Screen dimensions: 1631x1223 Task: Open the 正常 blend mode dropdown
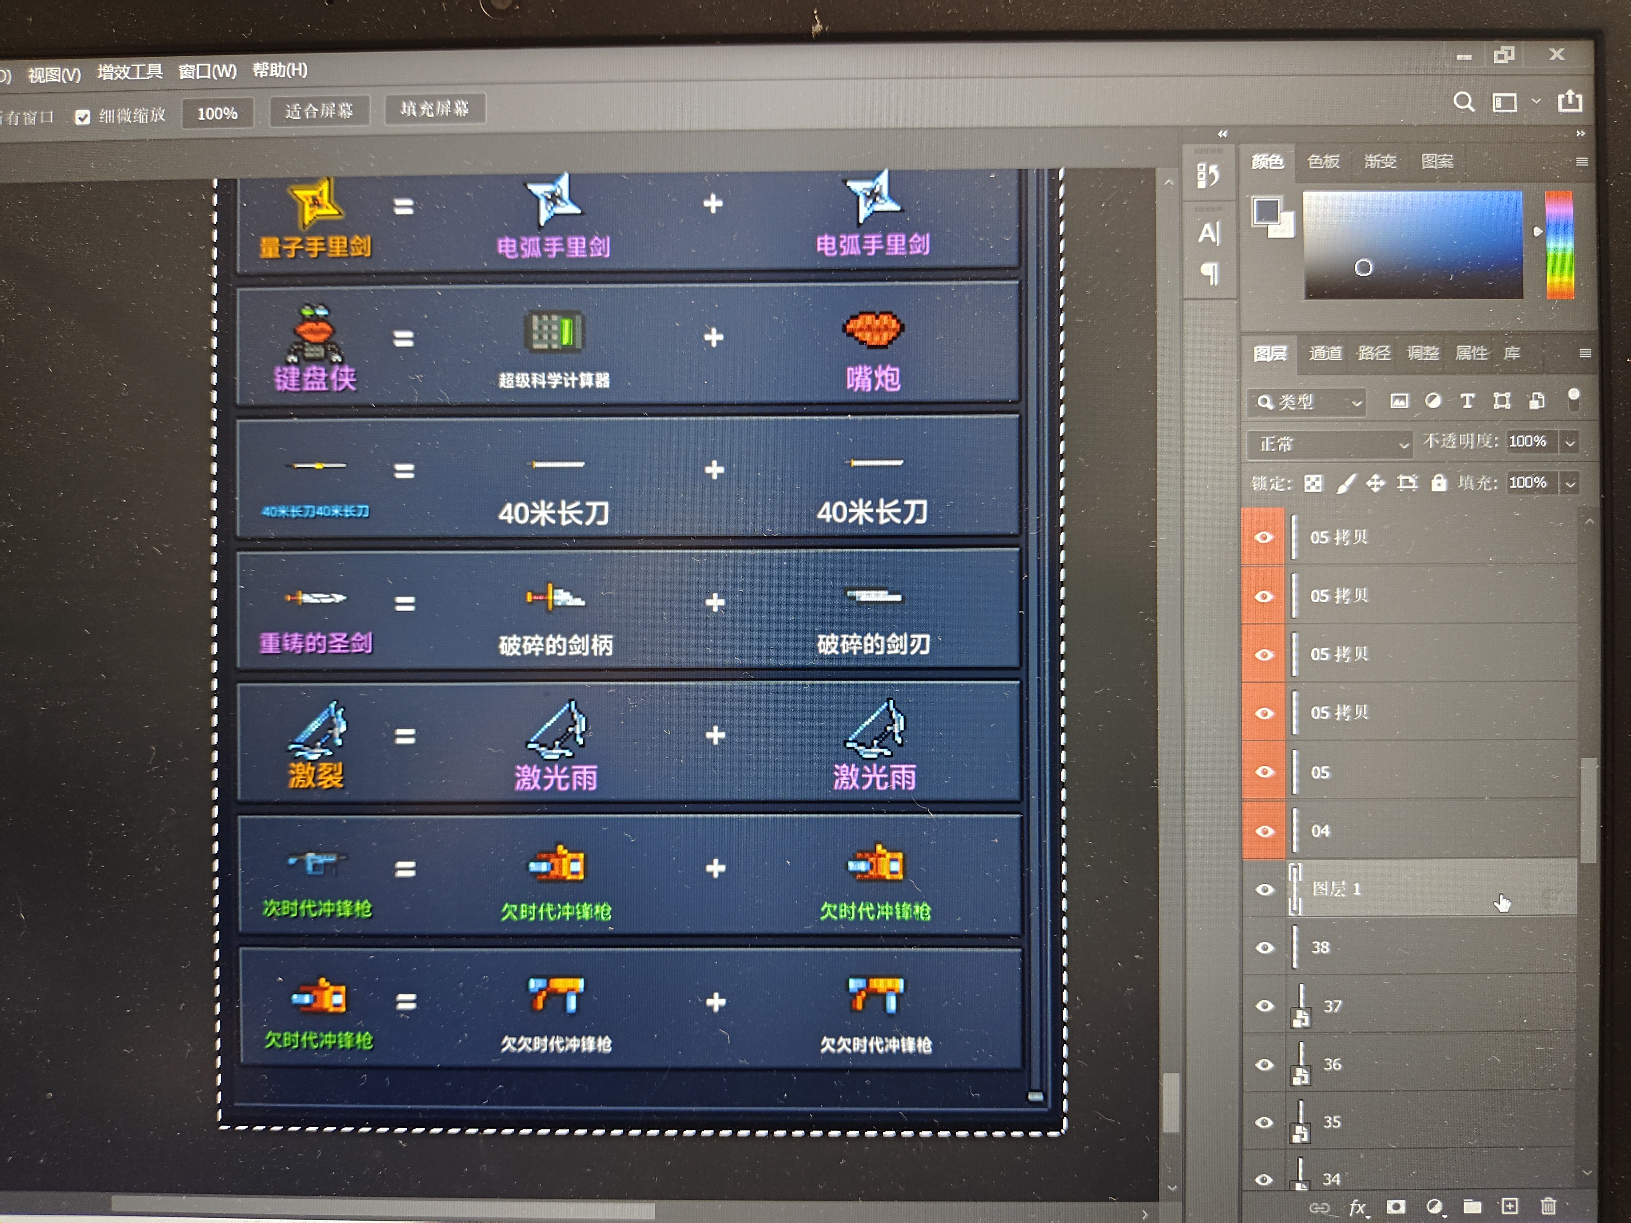click(x=1329, y=444)
